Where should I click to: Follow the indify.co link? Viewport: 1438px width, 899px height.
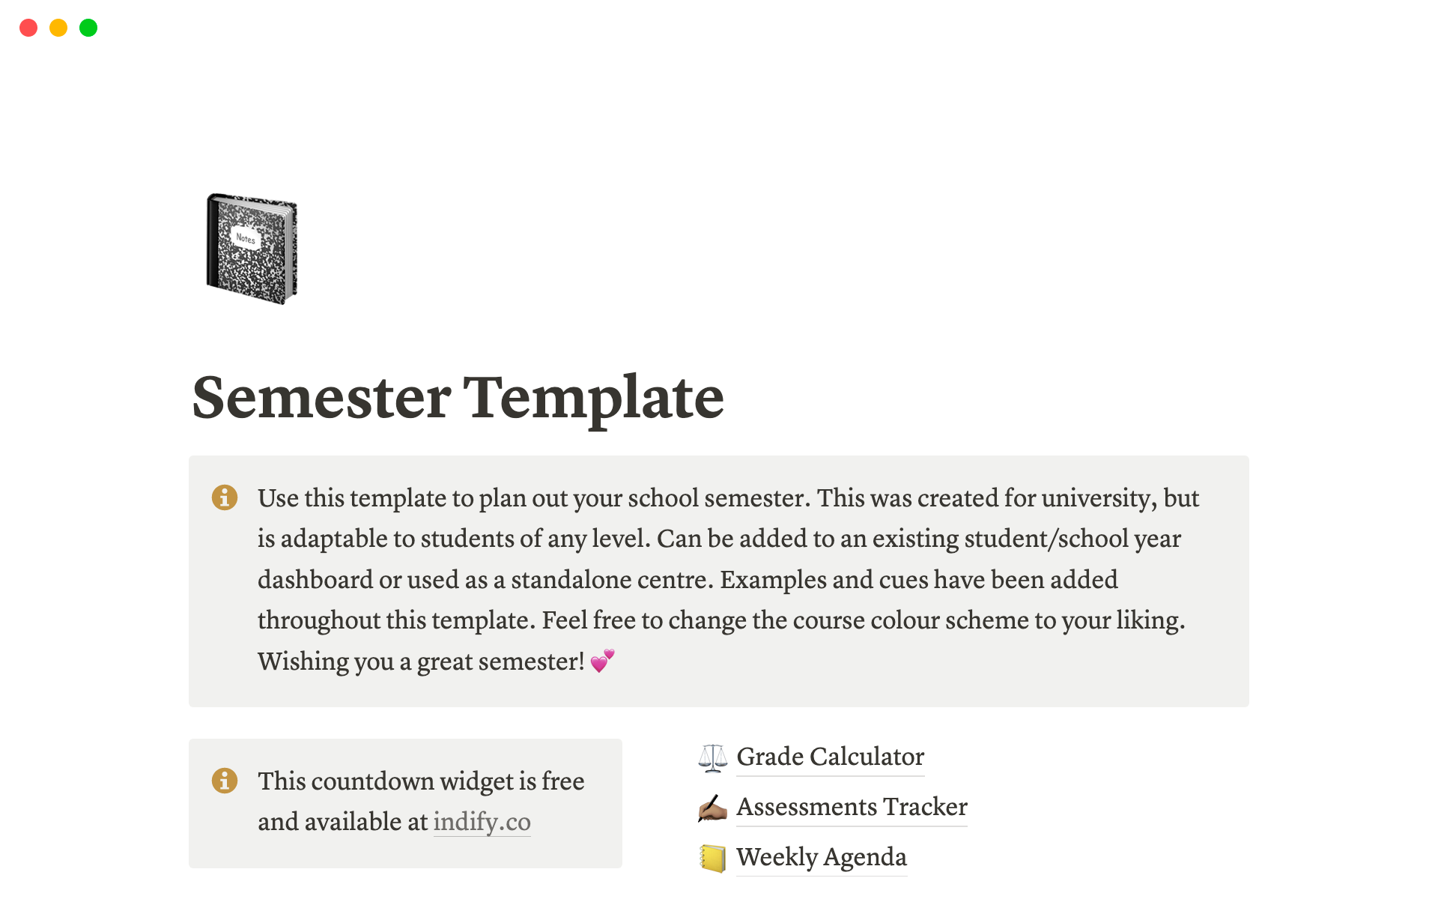482,822
